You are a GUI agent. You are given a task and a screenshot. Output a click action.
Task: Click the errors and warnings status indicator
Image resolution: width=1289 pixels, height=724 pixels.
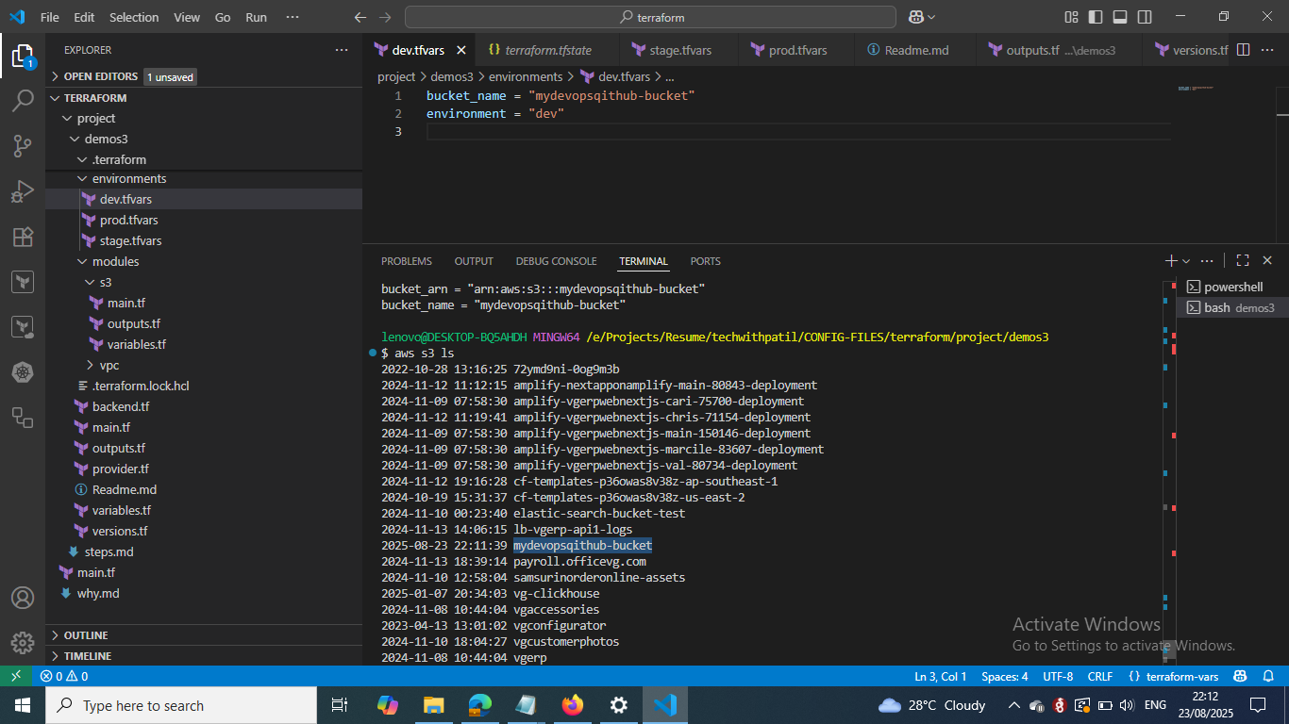point(63,676)
